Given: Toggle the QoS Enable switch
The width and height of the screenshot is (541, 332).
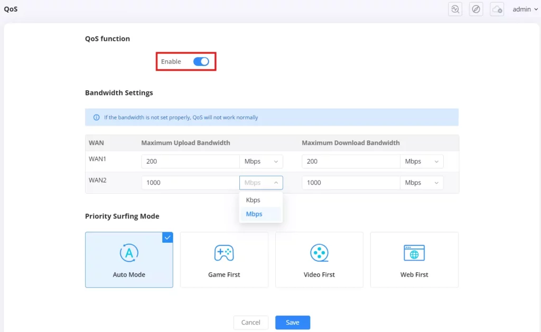Looking at the screenshot, I should [201, 61].
